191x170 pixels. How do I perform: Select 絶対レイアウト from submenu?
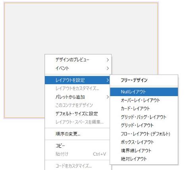[144, 159]
